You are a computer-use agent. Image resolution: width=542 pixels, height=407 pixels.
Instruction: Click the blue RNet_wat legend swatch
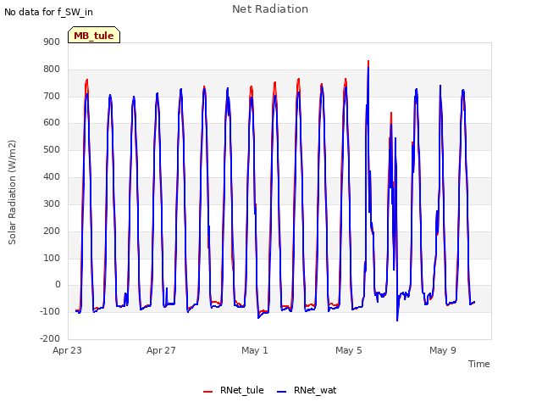[x=282, y=392]
